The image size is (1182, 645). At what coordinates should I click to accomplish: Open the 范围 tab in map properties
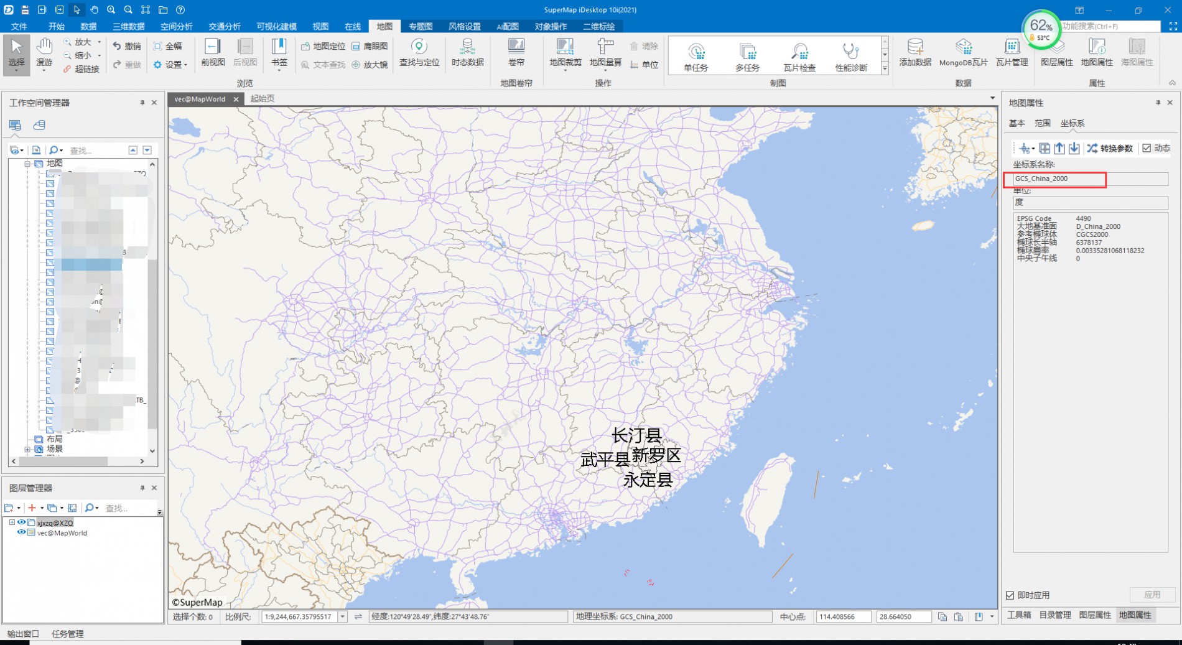(1043, 123)
